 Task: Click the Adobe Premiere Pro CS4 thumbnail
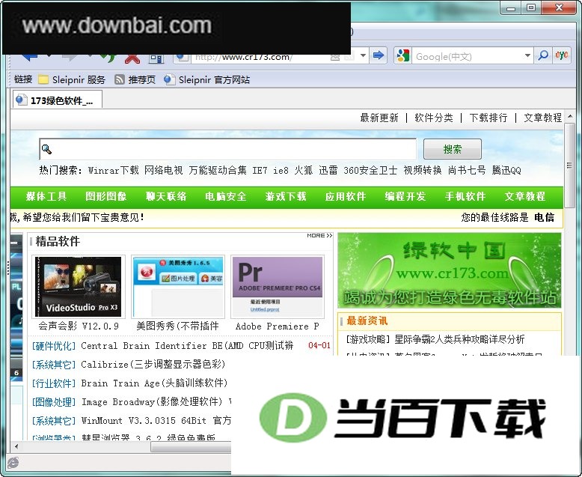[278, 286]
